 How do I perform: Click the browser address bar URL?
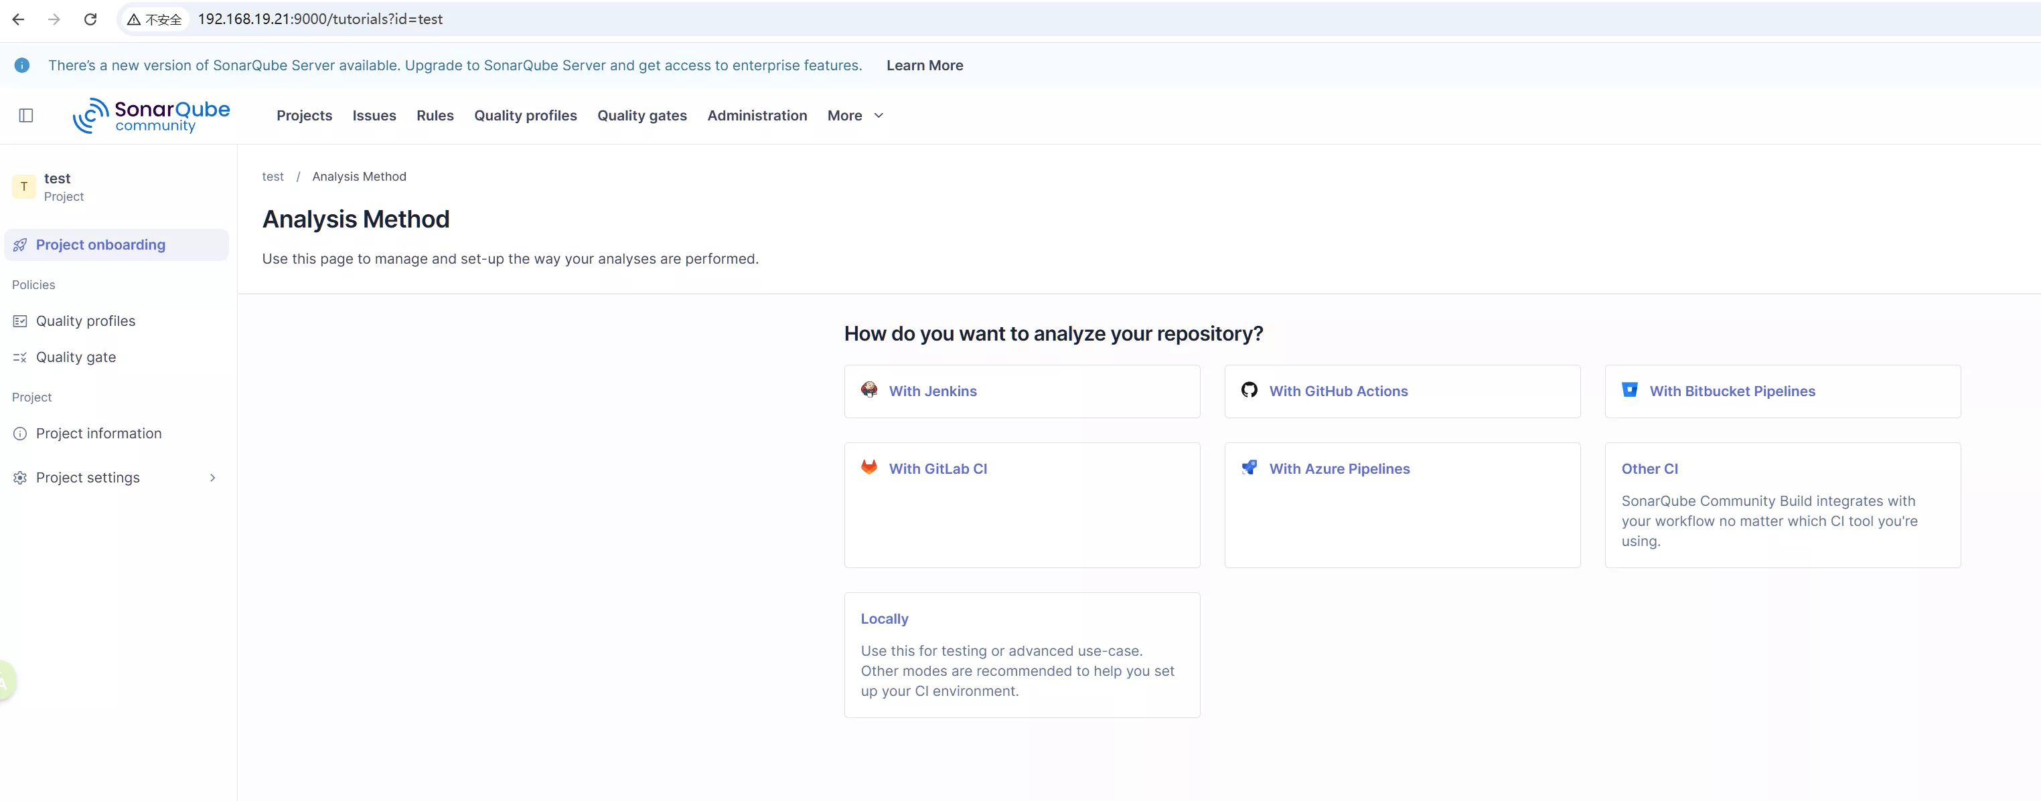tap(320, 19)
